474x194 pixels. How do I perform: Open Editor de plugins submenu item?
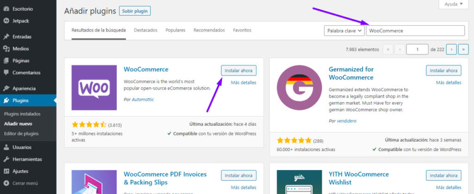pos(21,133)
